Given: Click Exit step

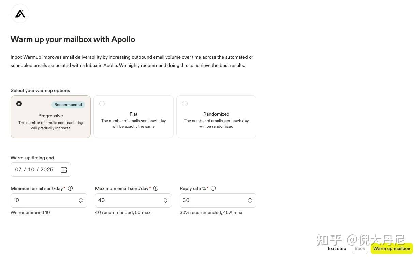Looking at the screenshot, I should (337, 248).
